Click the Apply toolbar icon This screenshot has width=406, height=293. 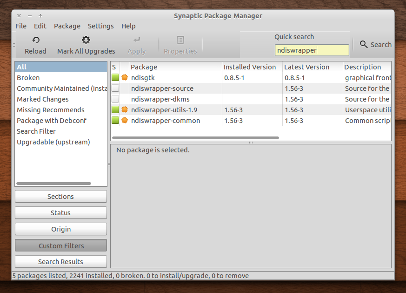pyautogui.click(x=137, y=40)
